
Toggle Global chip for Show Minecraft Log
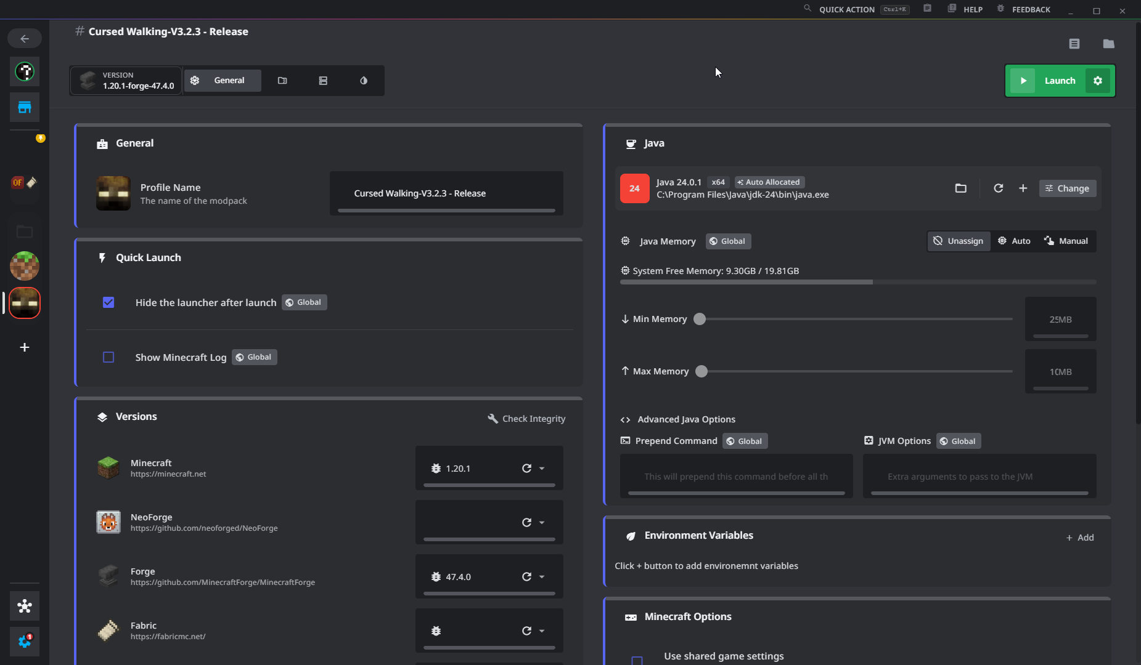click(x=255, y=357)
